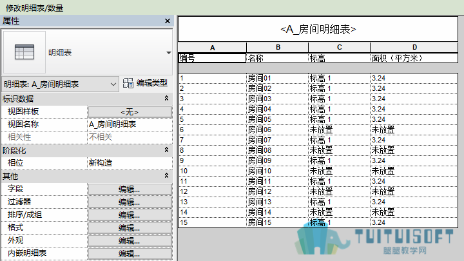
Task: Click the 编号 header cell
Action: pyautogui.click(x=212, y=58)
